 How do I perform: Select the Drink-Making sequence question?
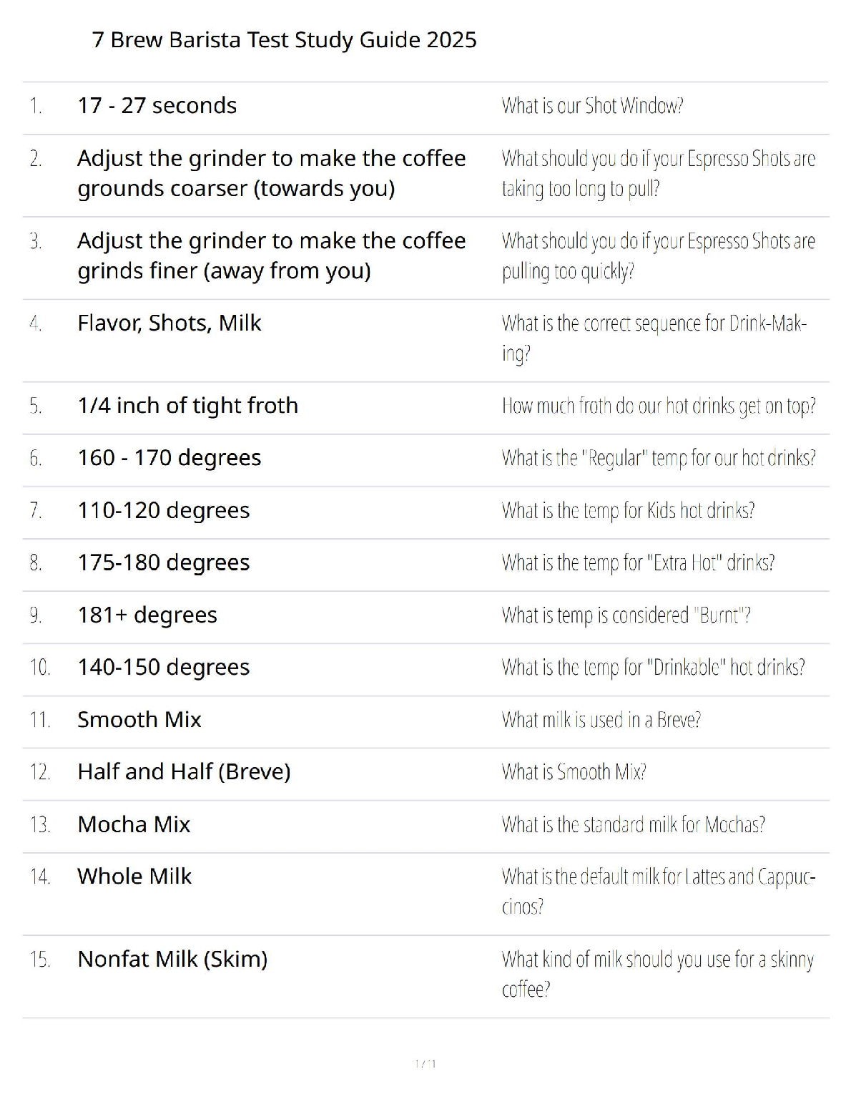pyautogui.click(x=654, y=338)
